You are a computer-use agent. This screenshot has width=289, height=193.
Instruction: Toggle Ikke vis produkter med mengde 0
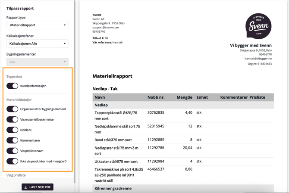pos(13,161)
